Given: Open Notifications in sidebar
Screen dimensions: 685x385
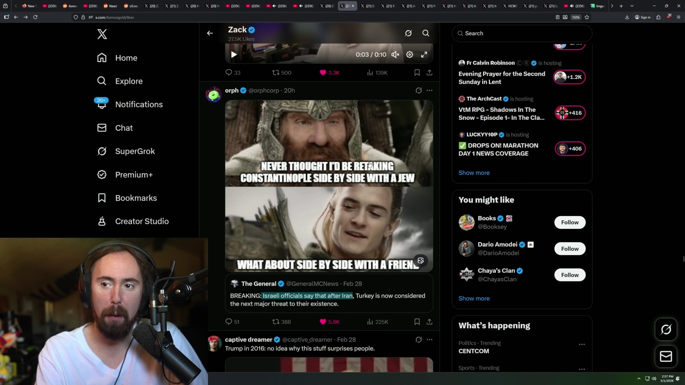Looking at the screenshot, I should click(138, 104).
